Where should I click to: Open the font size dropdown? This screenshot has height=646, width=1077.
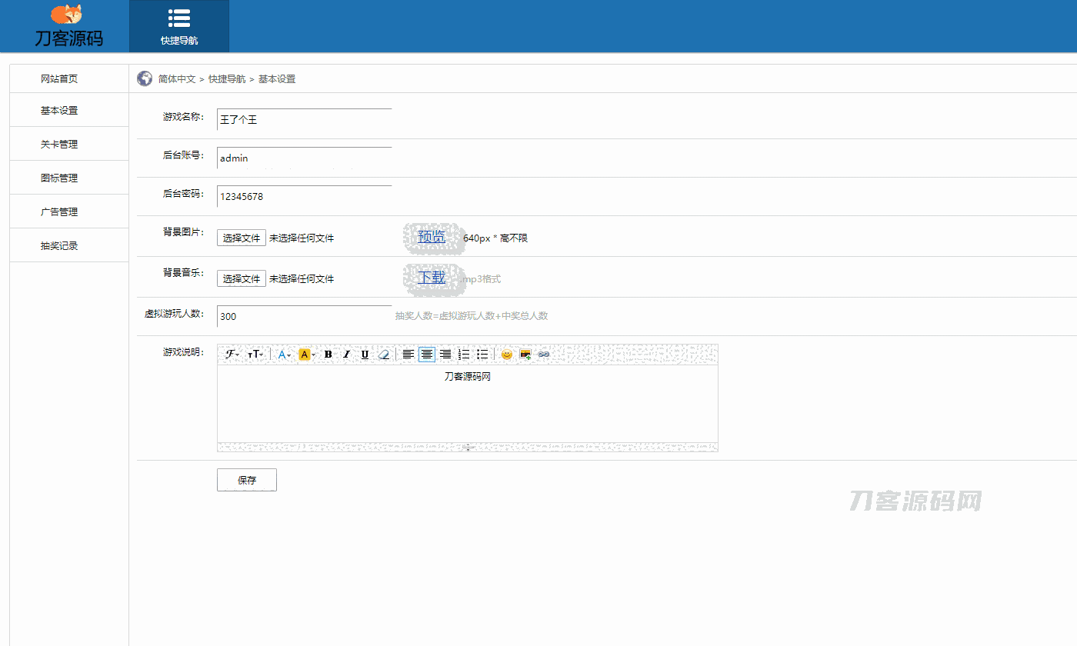[x=255, y=355]
